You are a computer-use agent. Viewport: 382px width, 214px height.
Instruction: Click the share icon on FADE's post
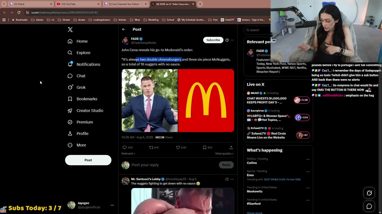[x=231, y=147]
